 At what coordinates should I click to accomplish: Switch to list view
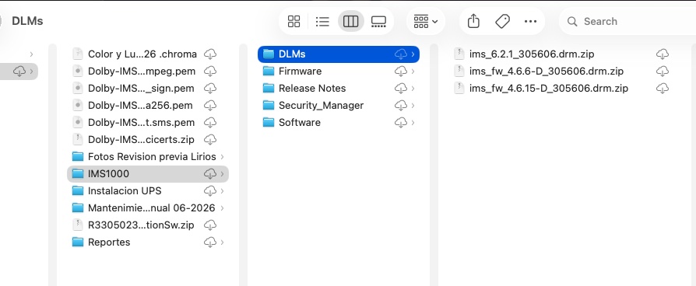pyautogui.click(x=322, y=21)
